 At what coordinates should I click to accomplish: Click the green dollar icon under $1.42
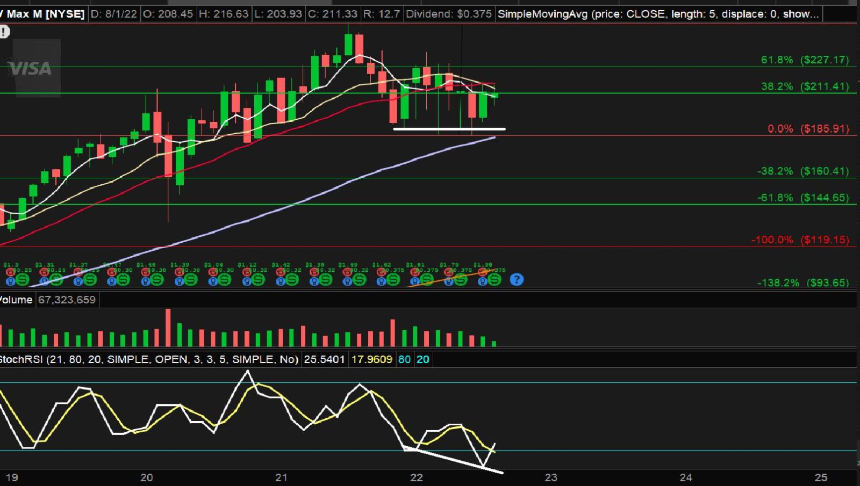(293, 280)
